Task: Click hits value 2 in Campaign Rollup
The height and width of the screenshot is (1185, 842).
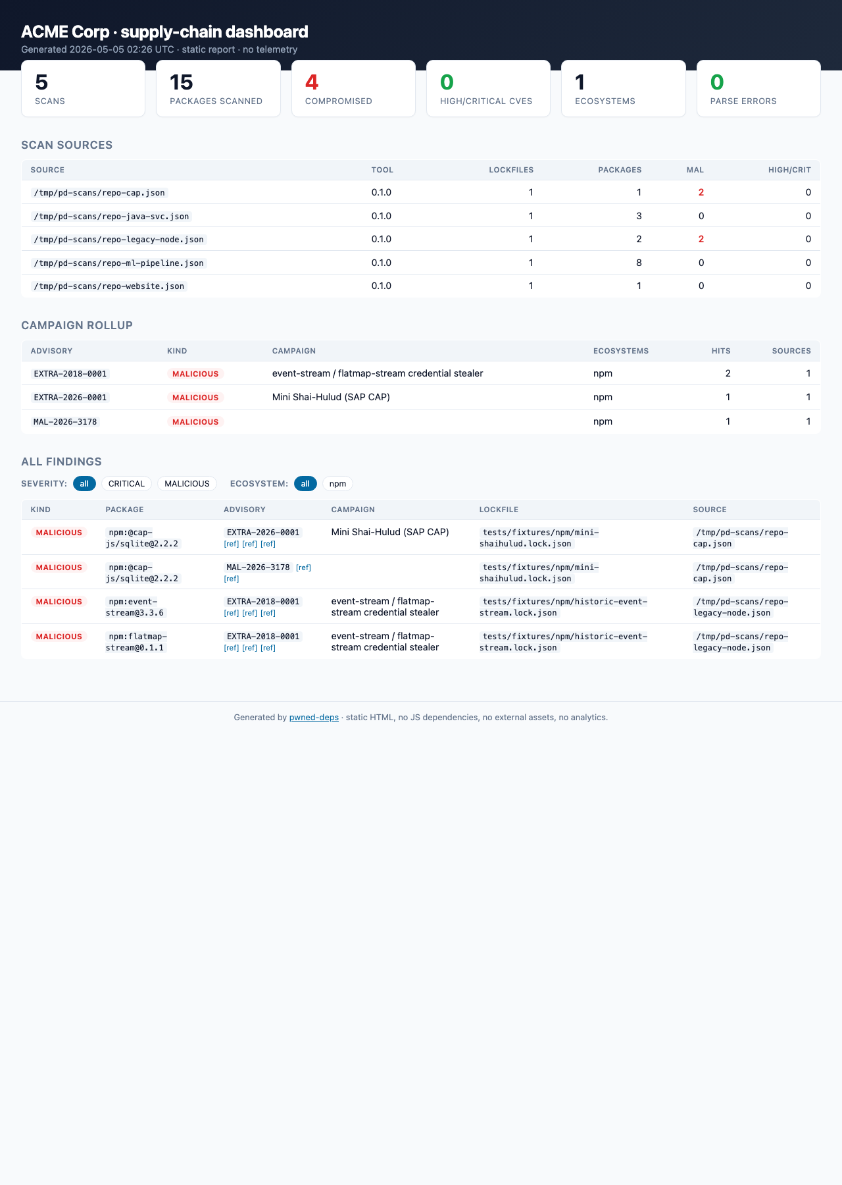Action: pos(728,374)
